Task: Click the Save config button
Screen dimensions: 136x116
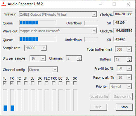Action: pyautogui.click(x=123, y=97)
